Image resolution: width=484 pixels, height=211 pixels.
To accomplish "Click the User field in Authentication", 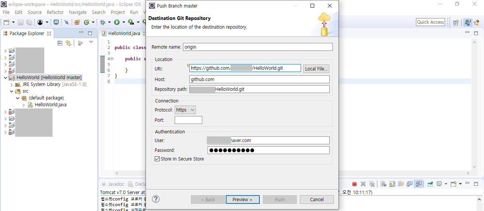I will (268, 141).
